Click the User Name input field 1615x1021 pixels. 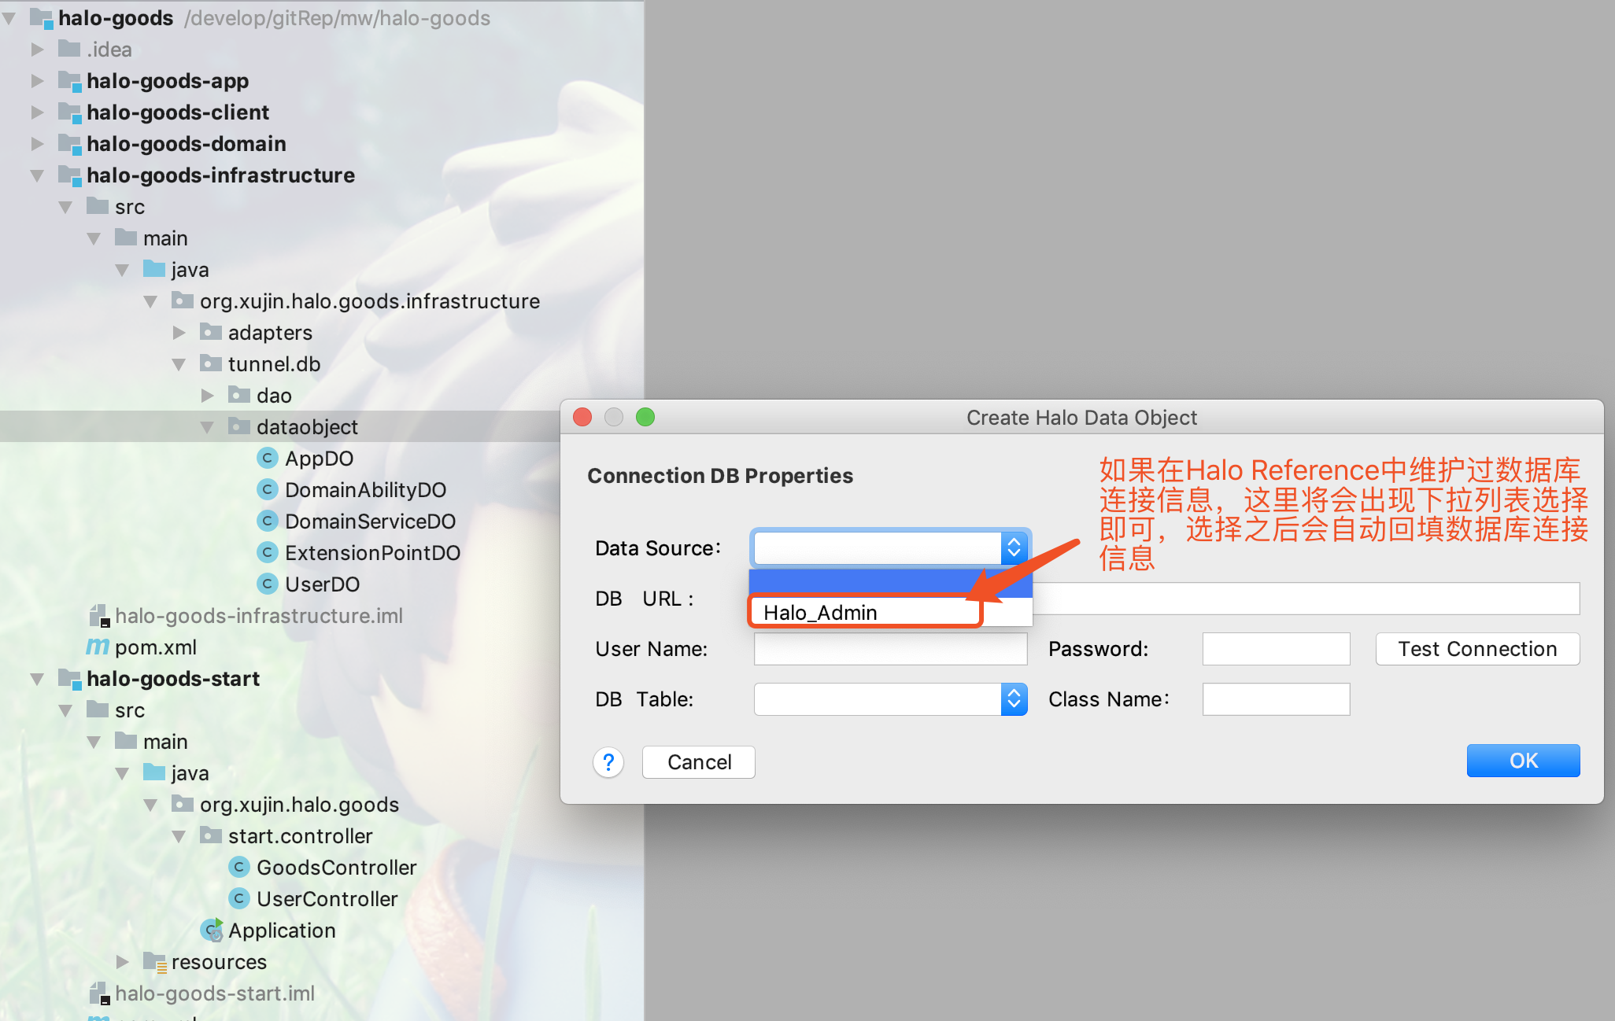890,649
